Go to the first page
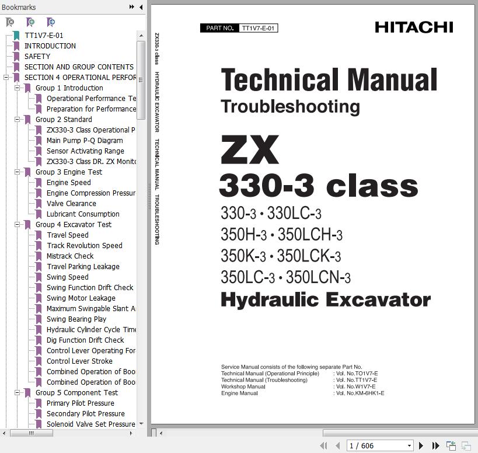 [x=323, y=445]
